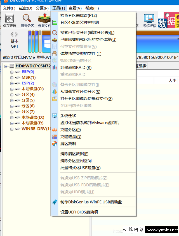The height and width of the screenshot is (236, 179).
Task: Select 分区(6) in the partition tree
Action: (28, 106)
